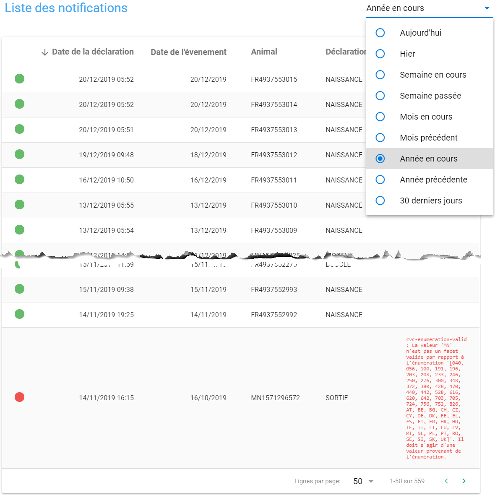
Task: Click the Lignes par page label
Action: [317, 481]
